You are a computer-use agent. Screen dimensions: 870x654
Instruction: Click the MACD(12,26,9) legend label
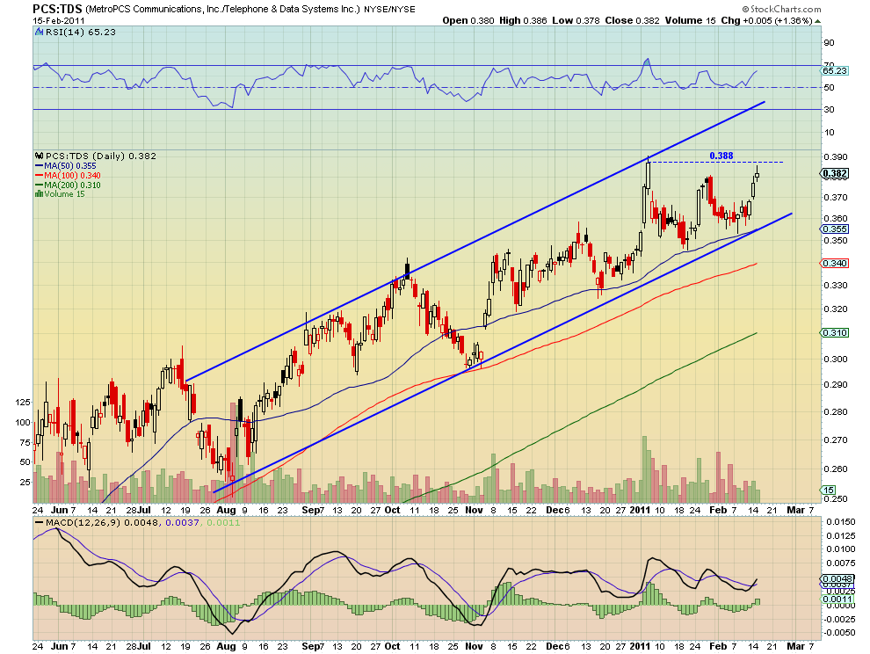point(83,523)
